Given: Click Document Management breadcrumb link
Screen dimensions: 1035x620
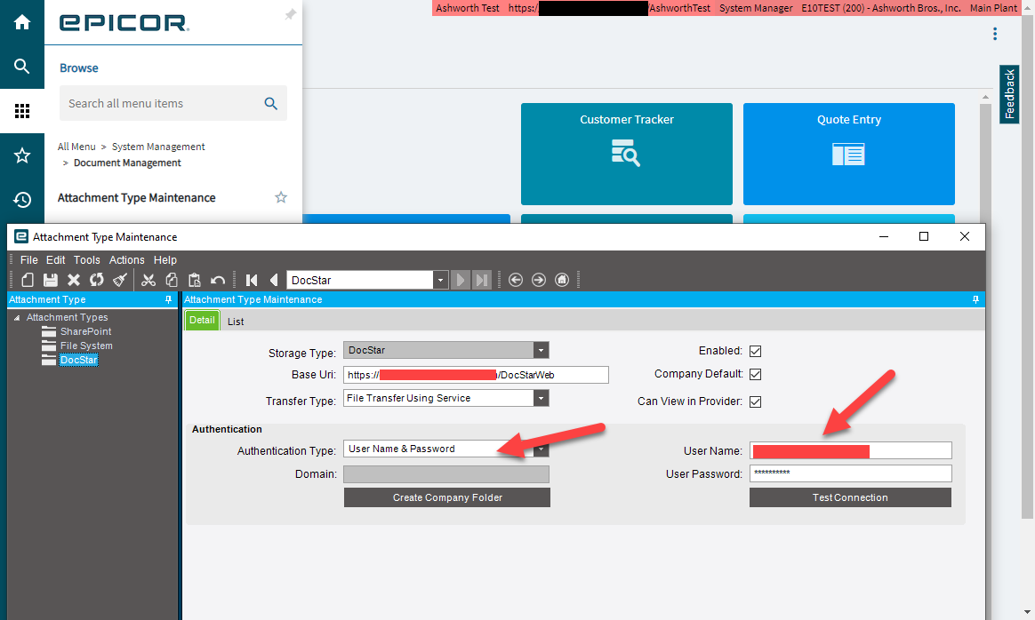Looking at the screenshot, I should point(127,163).
